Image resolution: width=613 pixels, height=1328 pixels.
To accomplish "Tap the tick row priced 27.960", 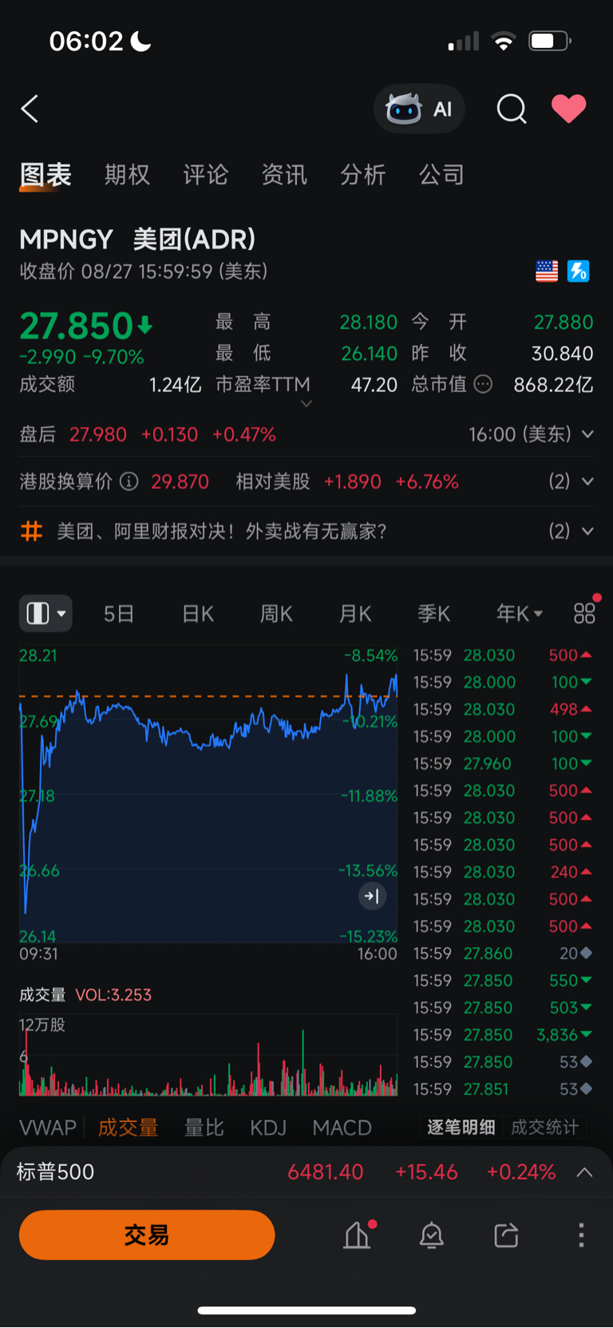I will point(503,763).
